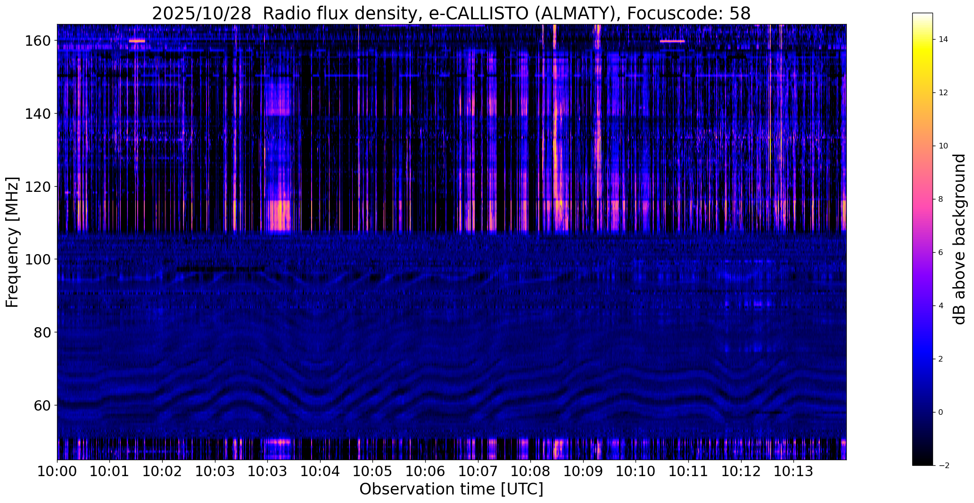Click the 'dB above background' colorbar label

[959, 239]
